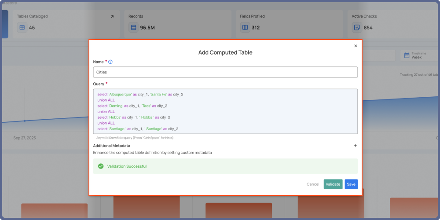Click the Active Checks icon
Image resolution: width=440 pixels, height=220 pixels.
[357, 27]
